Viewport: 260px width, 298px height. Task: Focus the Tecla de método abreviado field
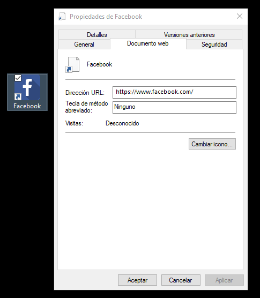tap(174, 107)
